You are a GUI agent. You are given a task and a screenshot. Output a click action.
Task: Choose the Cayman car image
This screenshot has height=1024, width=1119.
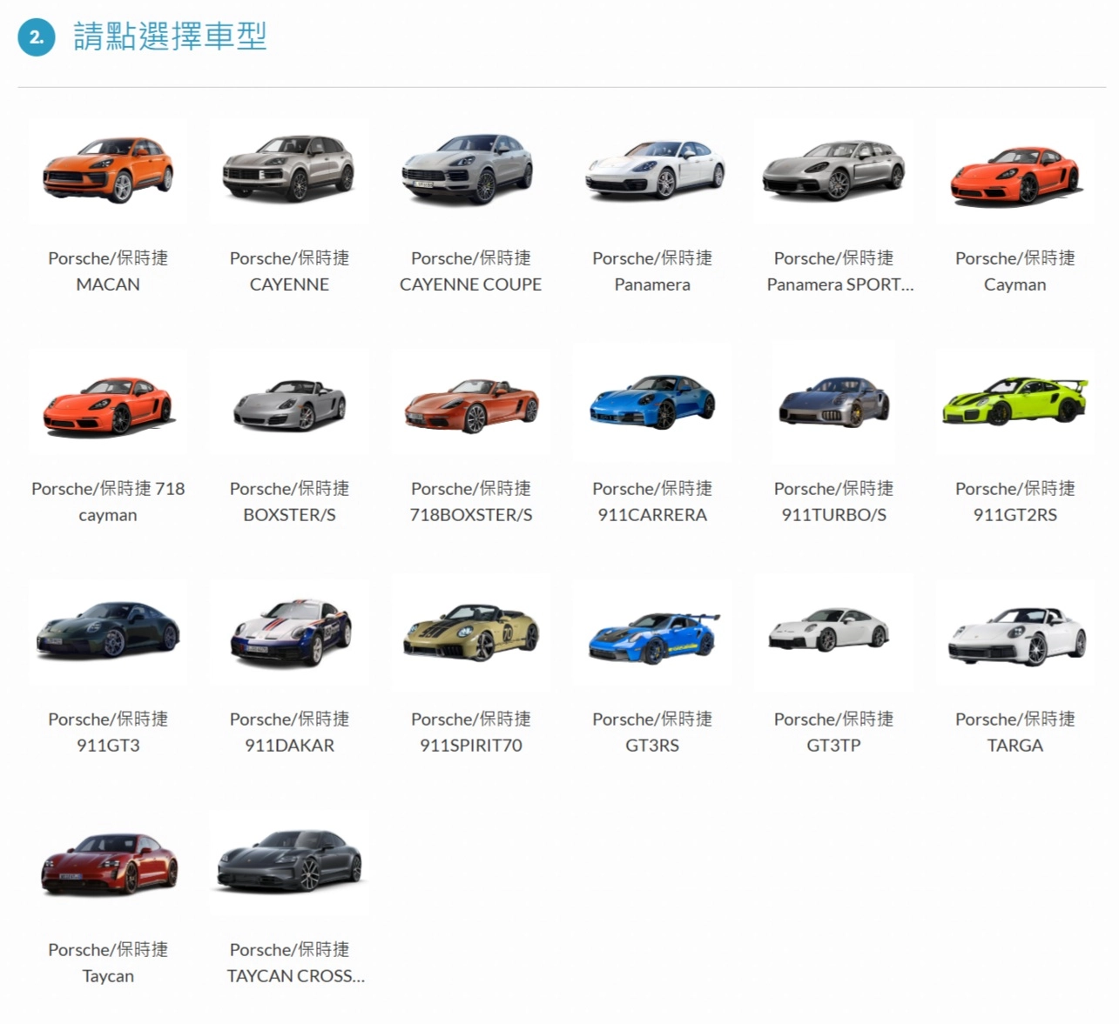pos(1015,171)
